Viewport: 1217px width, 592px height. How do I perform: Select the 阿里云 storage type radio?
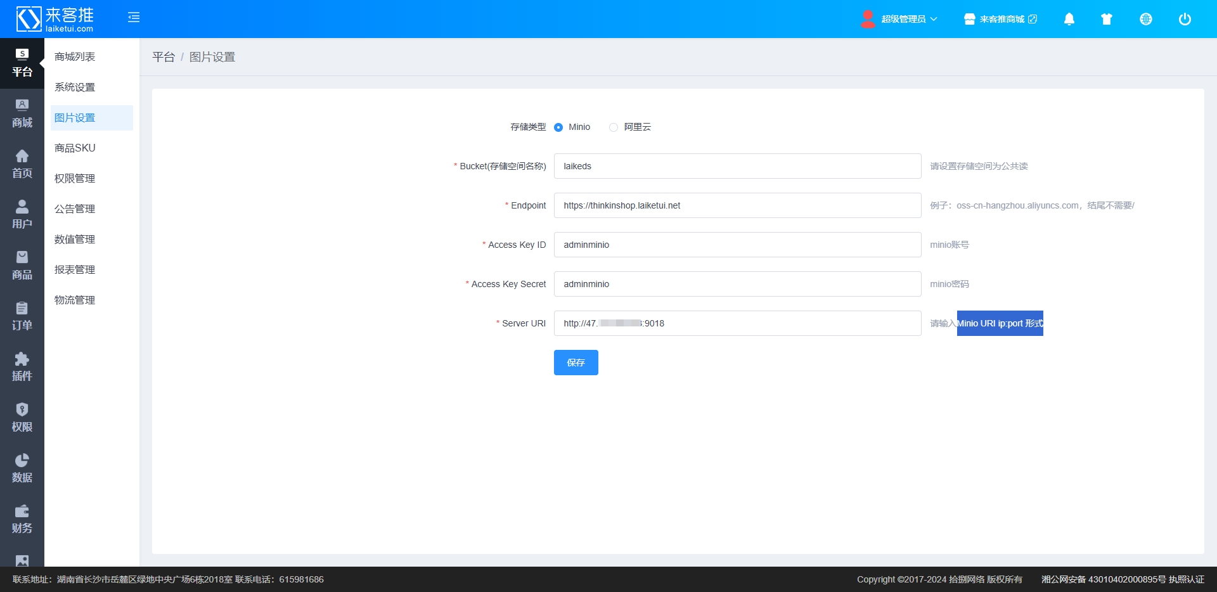(614, 127)
